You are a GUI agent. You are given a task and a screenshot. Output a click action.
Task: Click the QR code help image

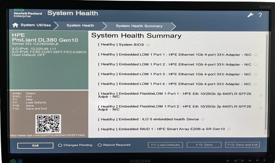click(48, 124)
